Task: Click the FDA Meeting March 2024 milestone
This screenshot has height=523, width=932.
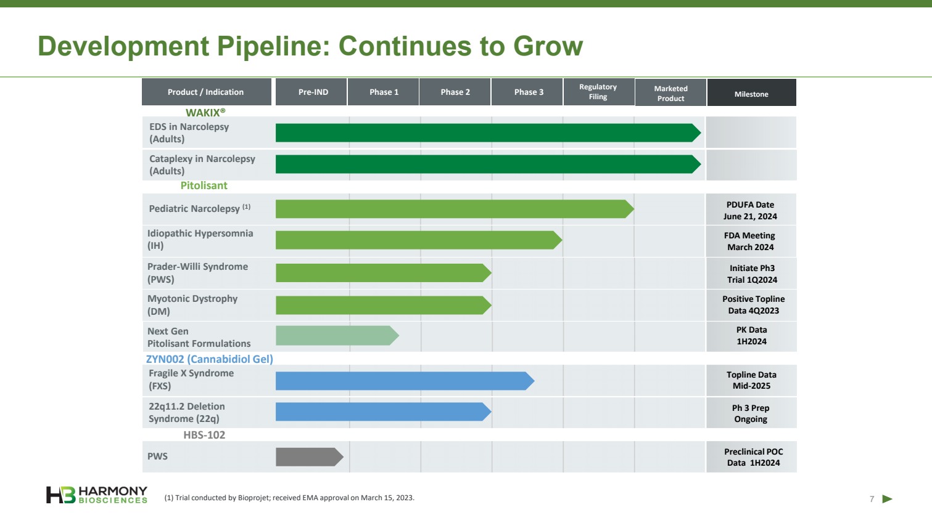Action: coord(751,241)
